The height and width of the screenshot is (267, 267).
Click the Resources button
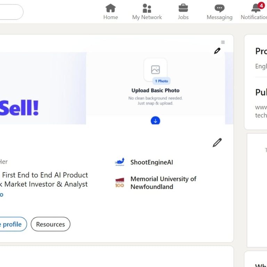pyautogui.click(x=50, y=224)
